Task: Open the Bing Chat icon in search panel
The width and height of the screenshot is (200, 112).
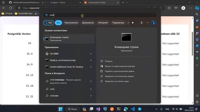Action: click(153, 23)
